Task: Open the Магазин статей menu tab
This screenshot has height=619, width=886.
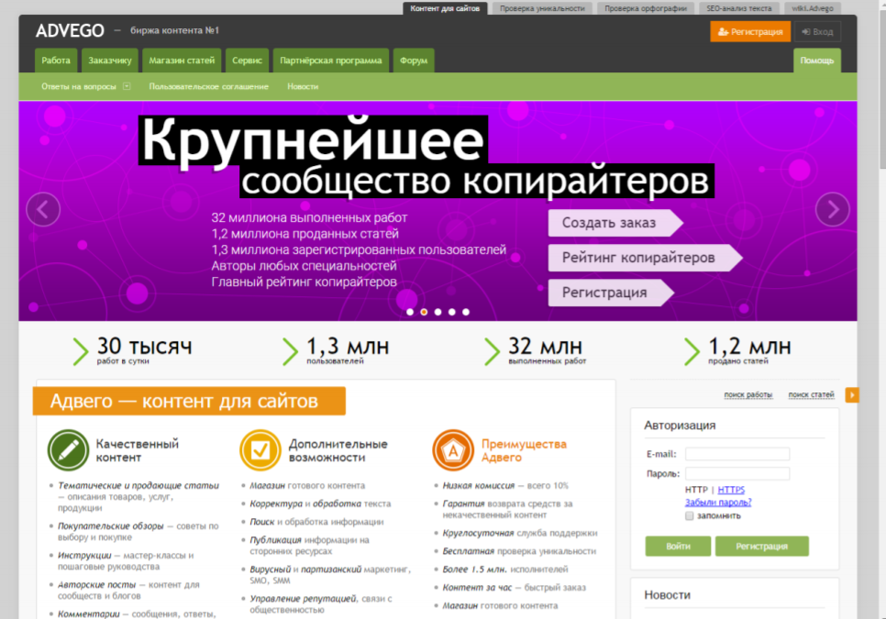Action: tap(182, 61)
